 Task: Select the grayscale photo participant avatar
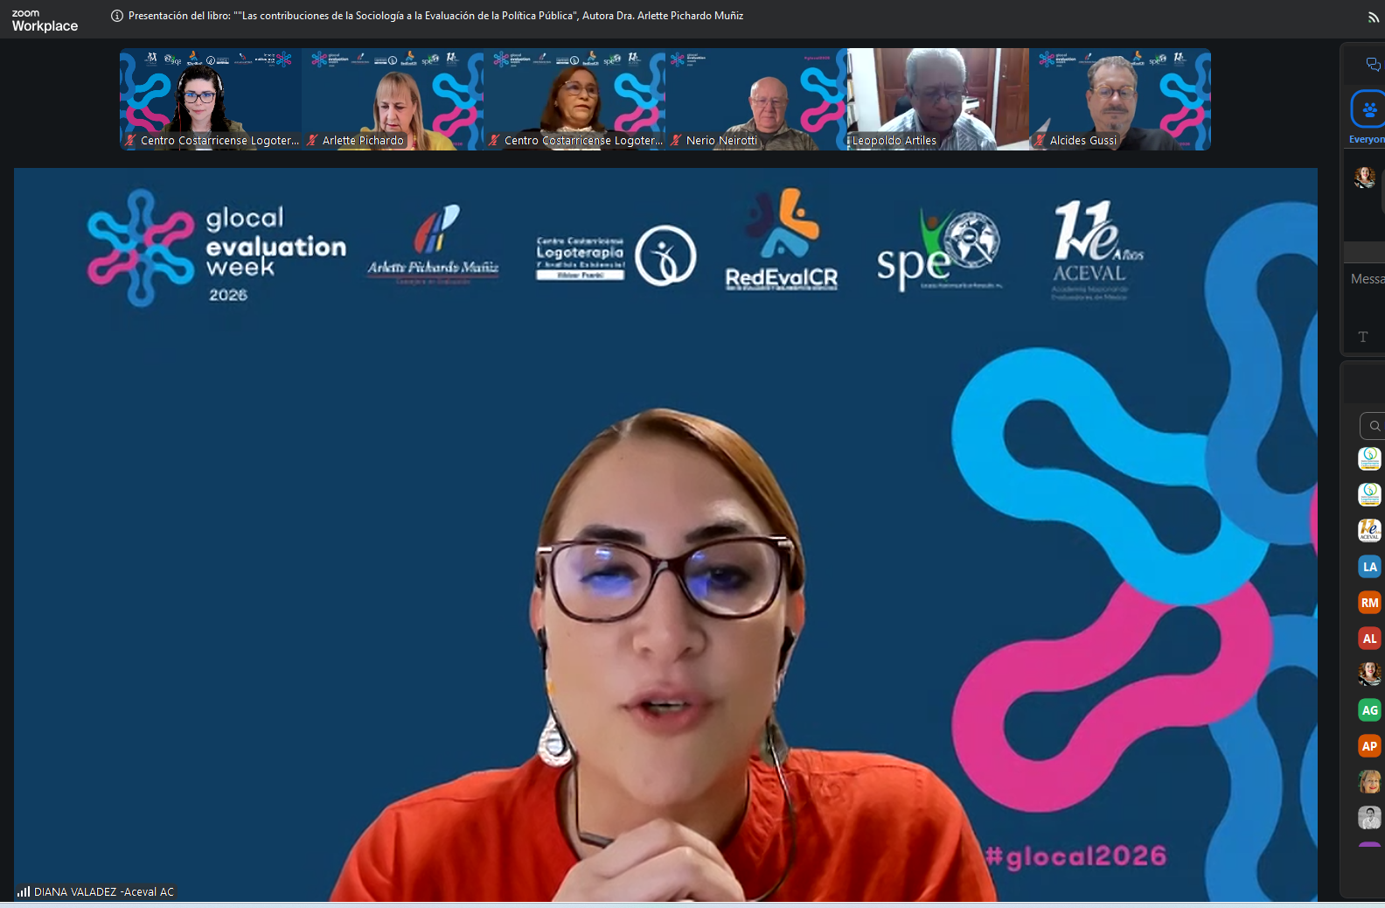point(1369,818)
